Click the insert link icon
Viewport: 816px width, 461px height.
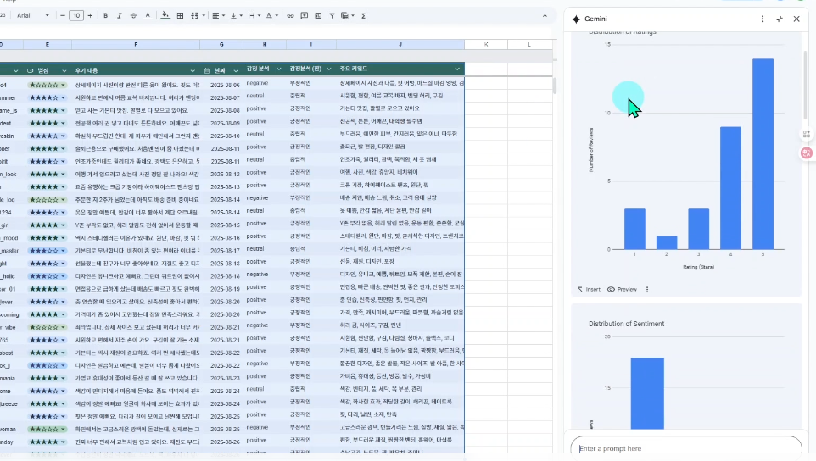pyautogui.click(x=290, y=15)
